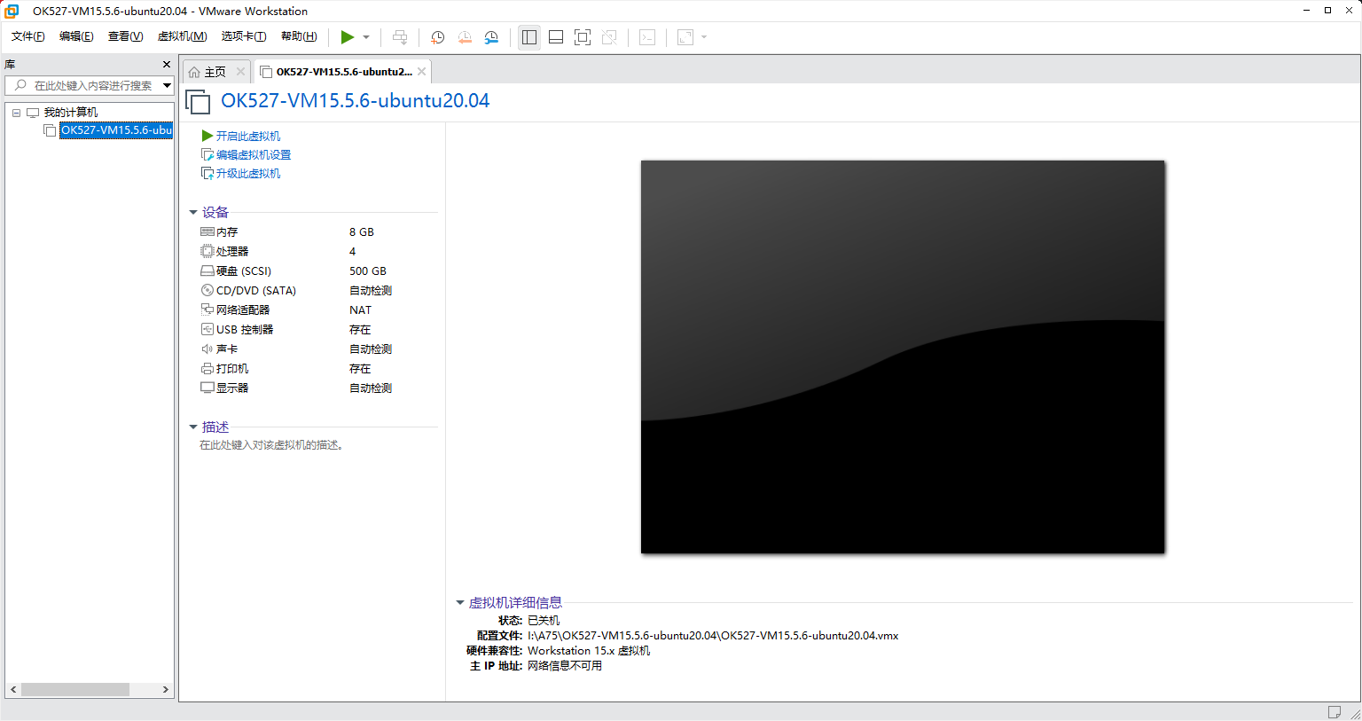This screenshot has width=1362, height=721.
Task: Click the 编辑虚拟机设置 link
Action: 253,154
